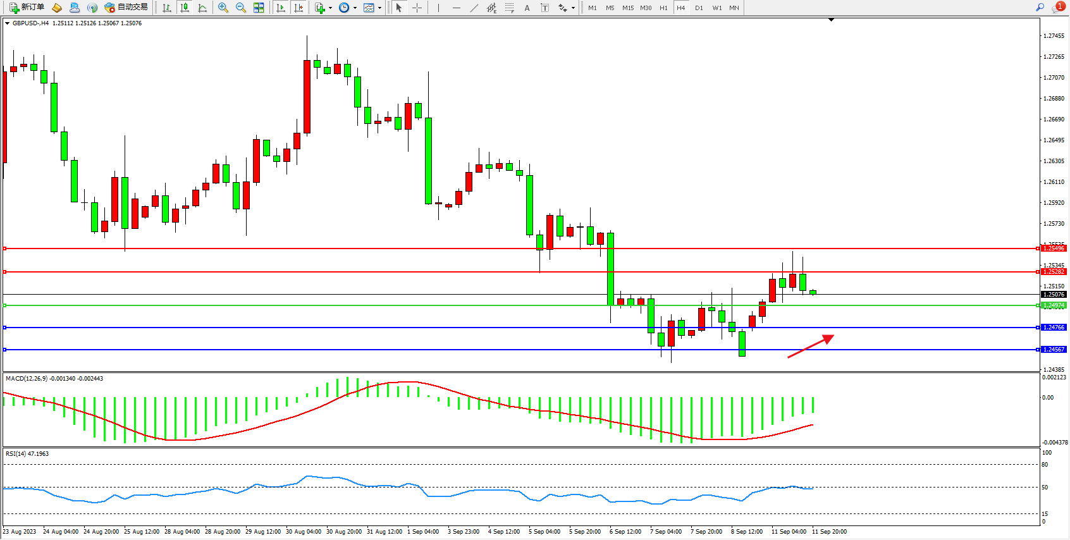Click the red 1.25496 price level label

(x=1054, y=249)
